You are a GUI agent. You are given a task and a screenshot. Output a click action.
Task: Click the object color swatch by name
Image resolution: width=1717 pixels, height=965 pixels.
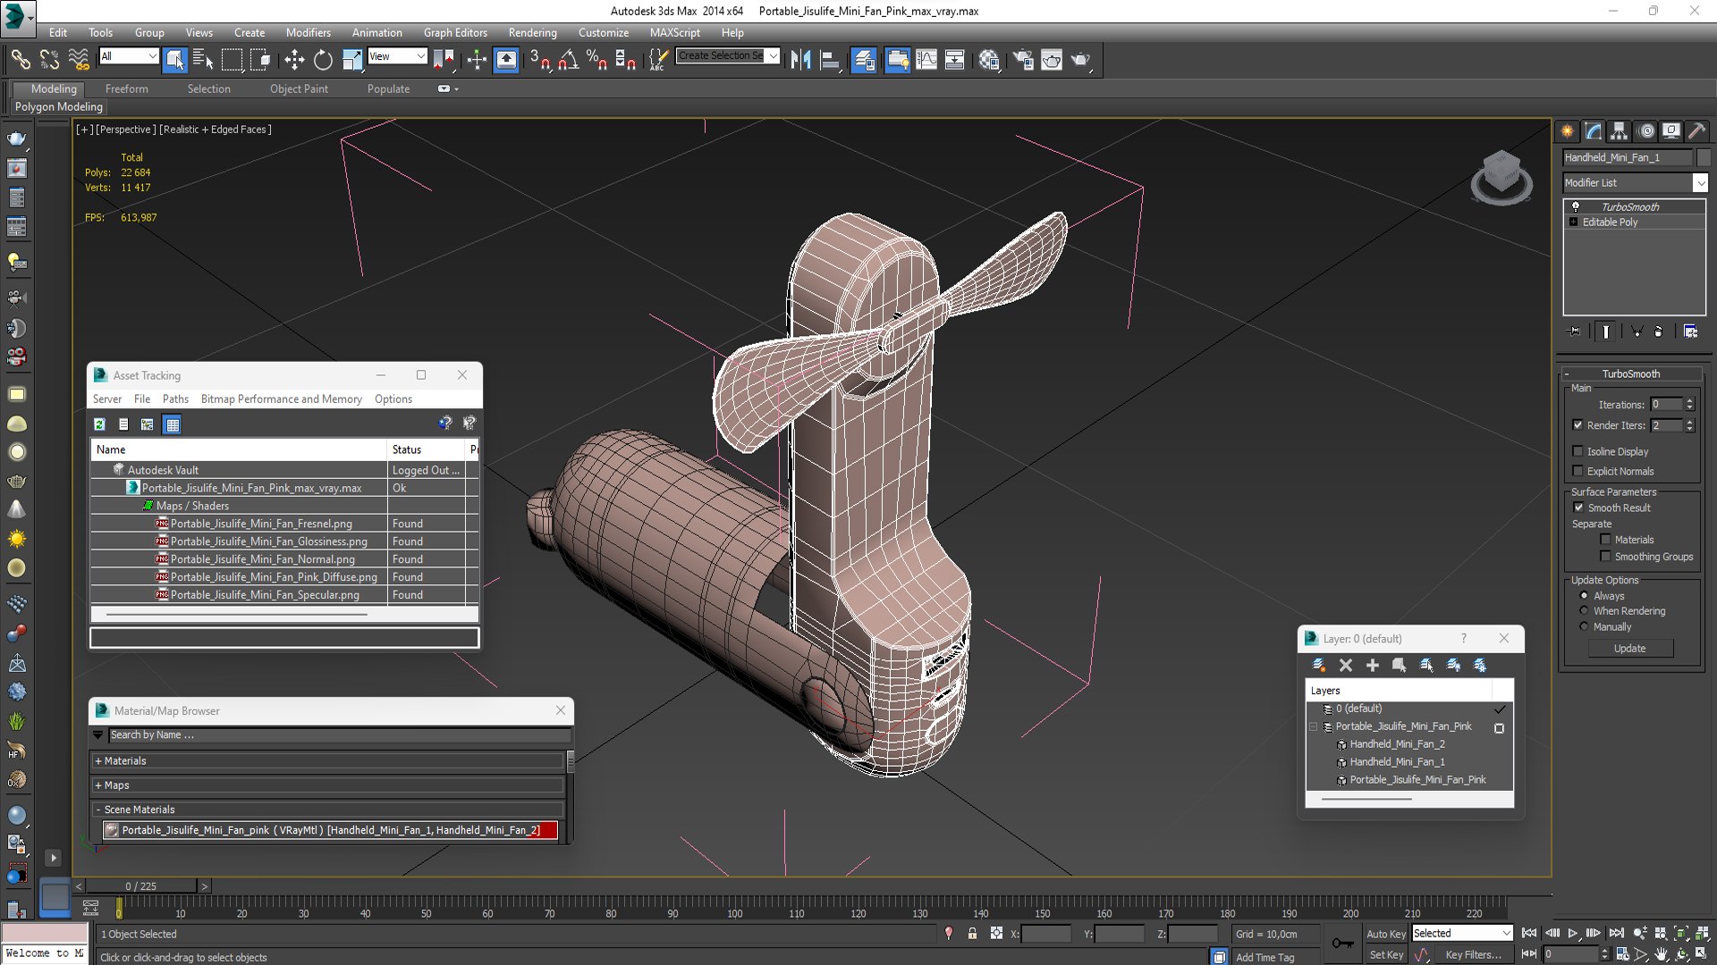click(1704, 157)
